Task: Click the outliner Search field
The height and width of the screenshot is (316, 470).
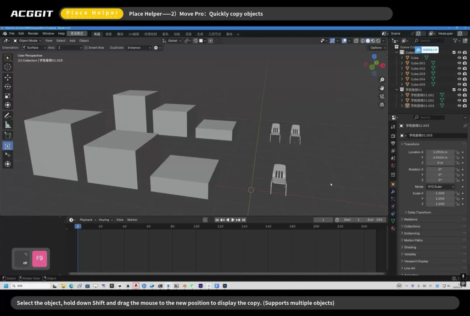Action: (x=430, y=41)
